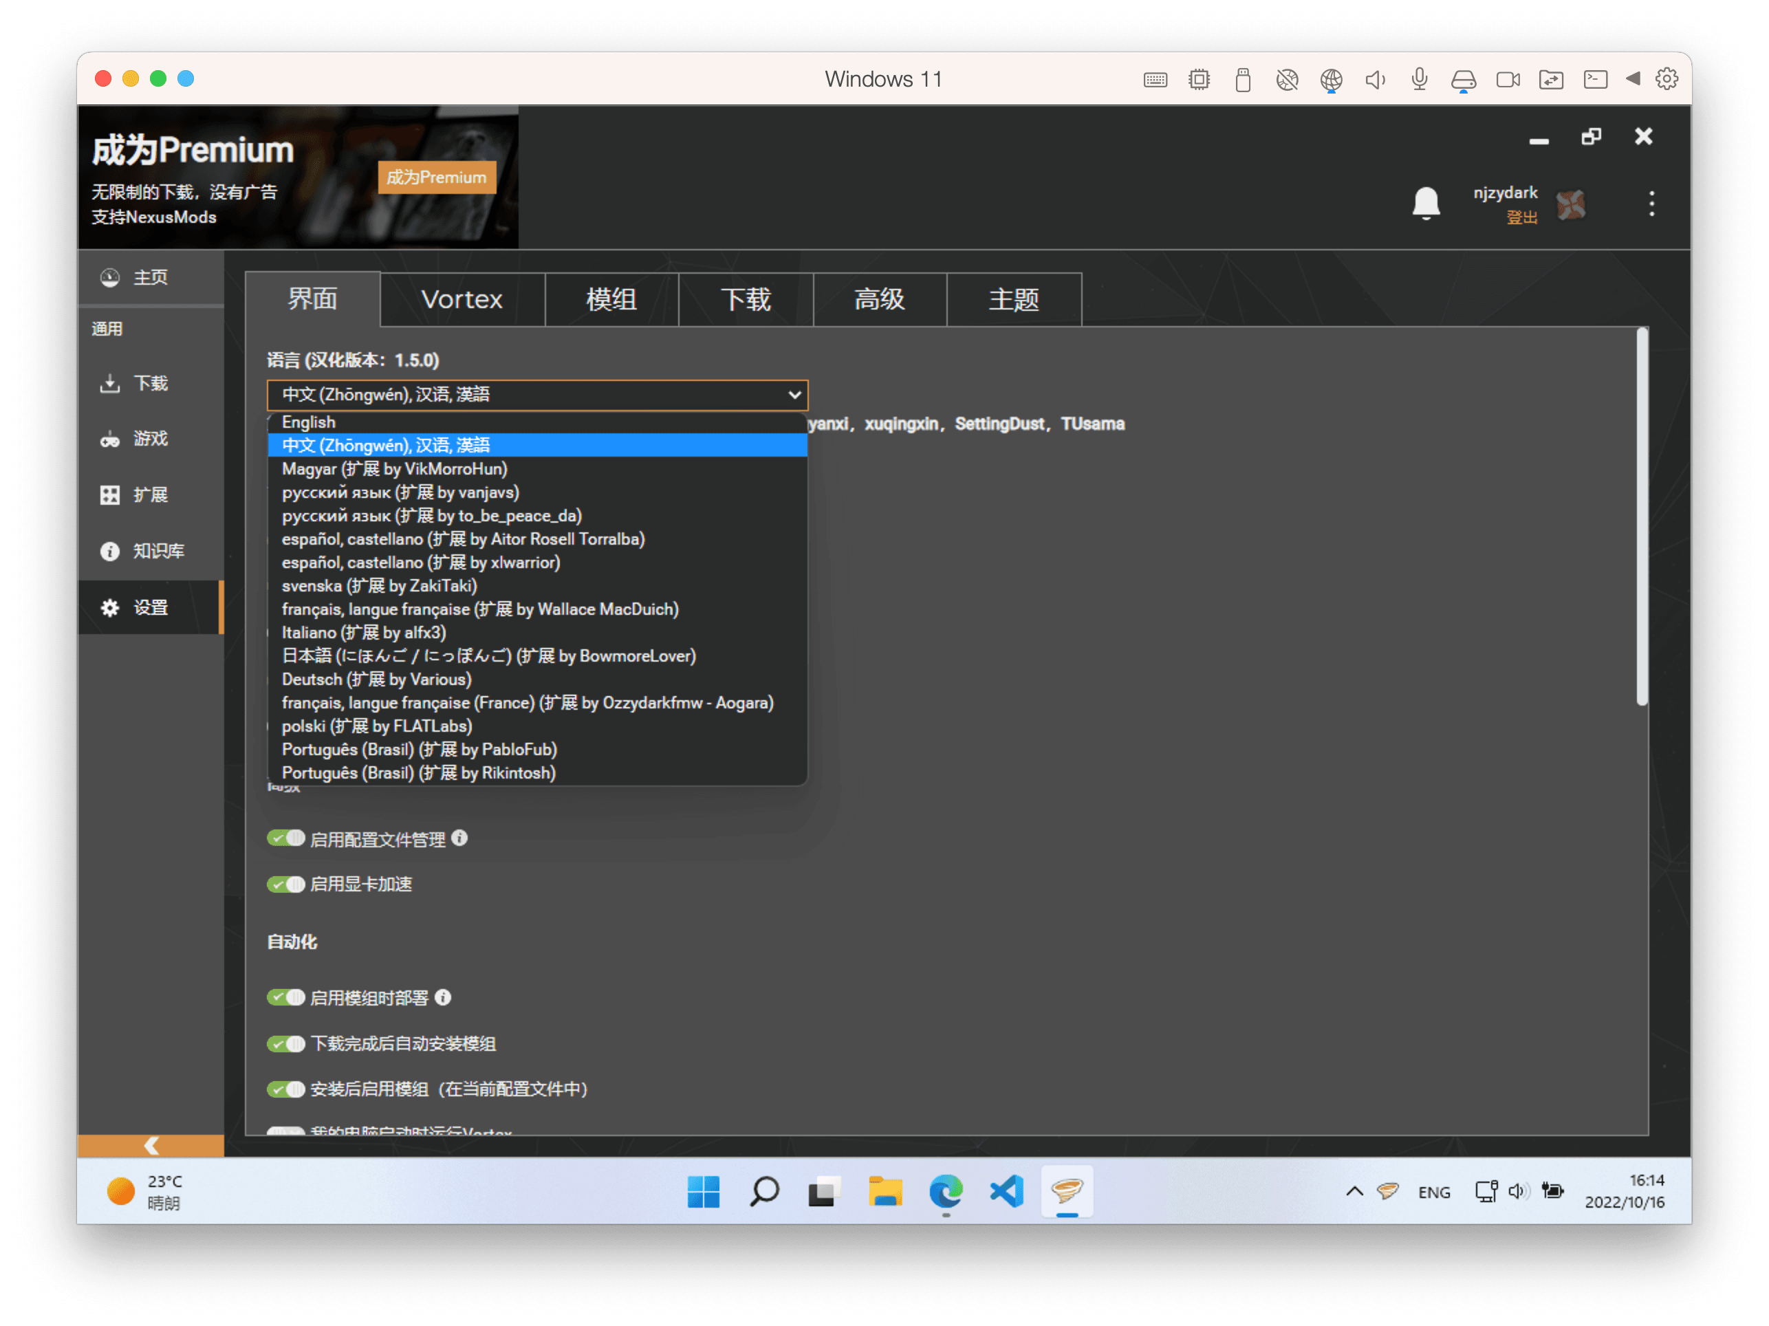Click the njzydark user avatar
The image size is (1769, 1326).
tap(1571, 205)
